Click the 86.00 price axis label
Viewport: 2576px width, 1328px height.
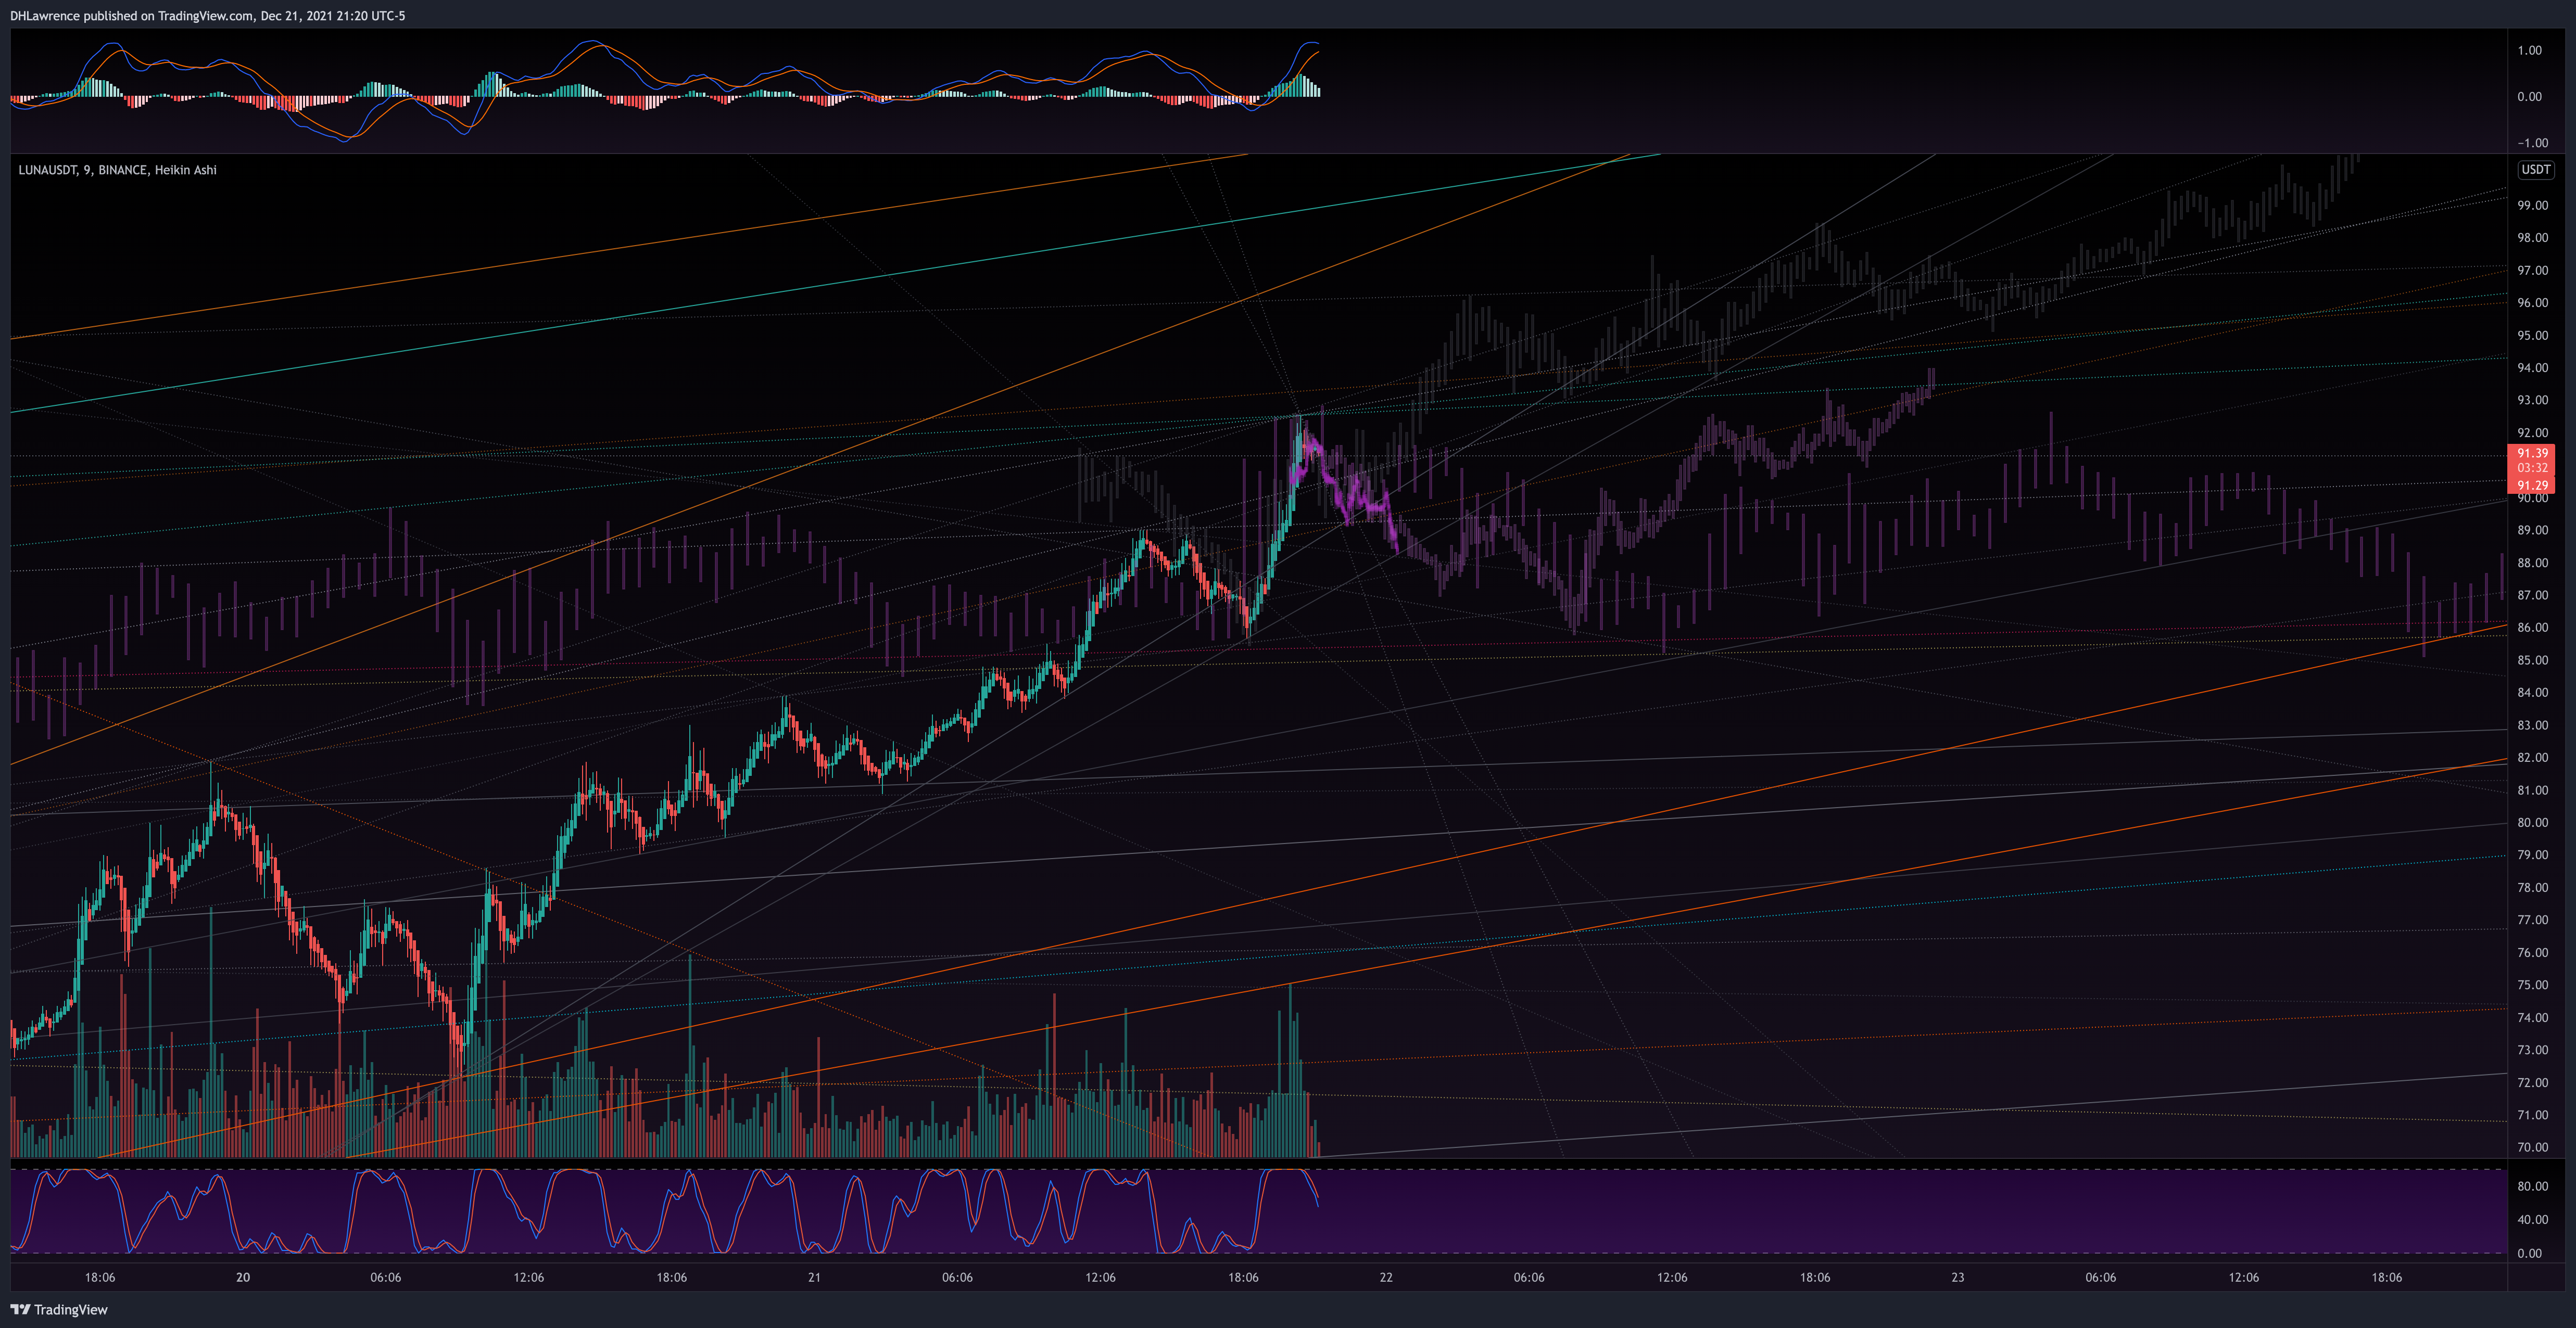(2532, 628)
